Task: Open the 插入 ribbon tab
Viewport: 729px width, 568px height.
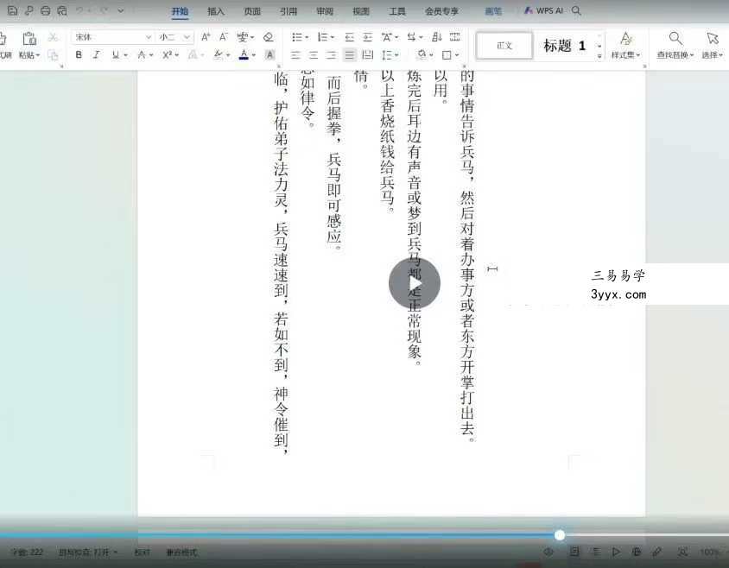Action: [216, 11]
